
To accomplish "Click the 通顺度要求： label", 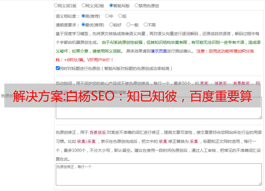I will click(67, 25).
